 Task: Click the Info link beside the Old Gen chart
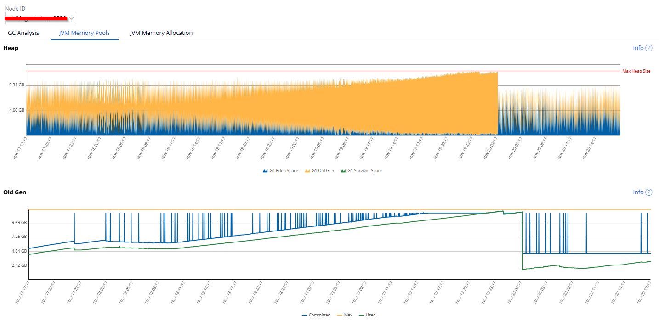pos(638,192)
